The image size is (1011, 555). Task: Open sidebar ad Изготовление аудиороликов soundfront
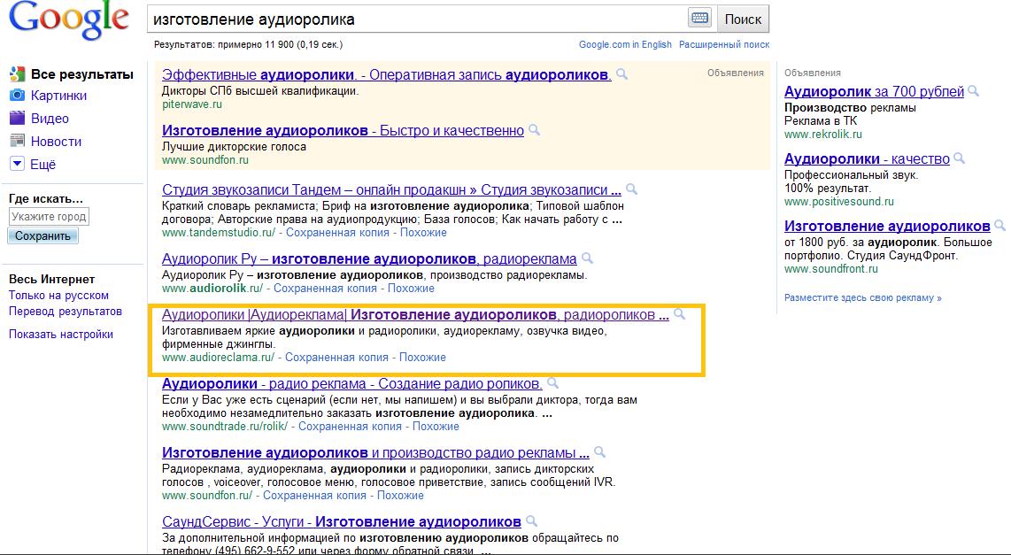point(887,227)
